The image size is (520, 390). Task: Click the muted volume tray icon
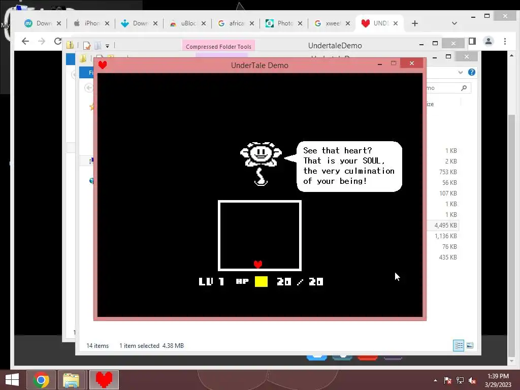click(472, 380)
